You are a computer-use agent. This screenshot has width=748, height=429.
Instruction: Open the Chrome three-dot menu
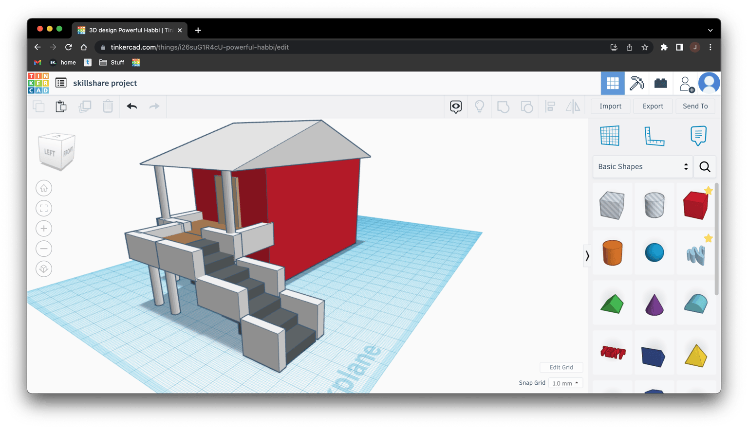[711, 47]
